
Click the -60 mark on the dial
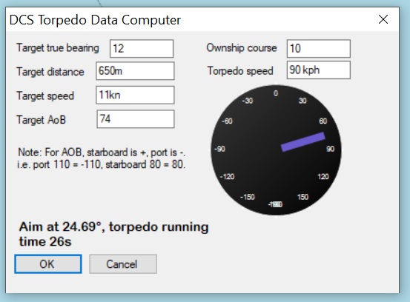[x=227, y=121]
